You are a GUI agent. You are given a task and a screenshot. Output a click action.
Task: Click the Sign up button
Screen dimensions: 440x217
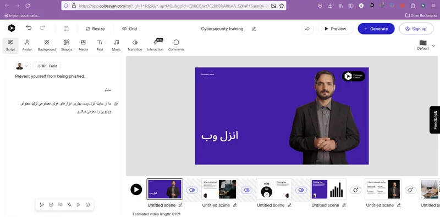click(416, 29)
